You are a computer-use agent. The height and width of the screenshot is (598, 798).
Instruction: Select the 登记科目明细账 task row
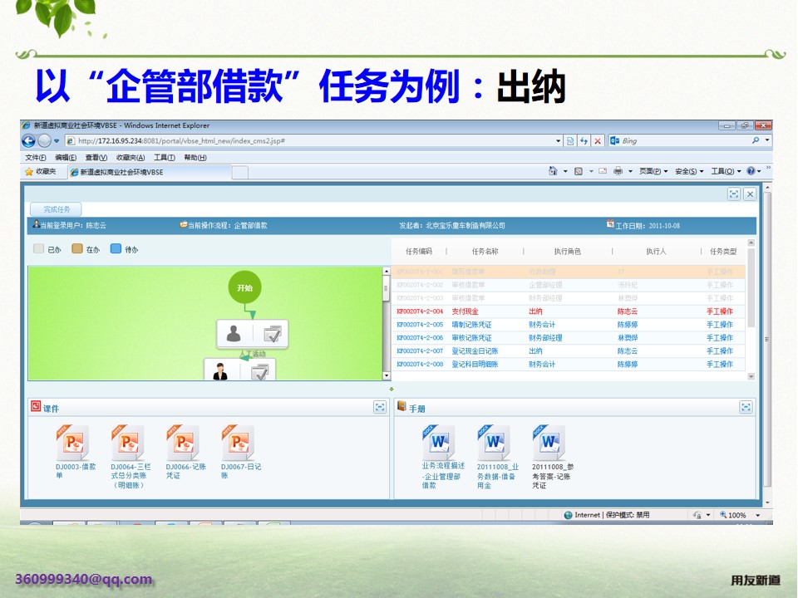569,364
